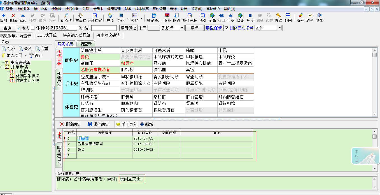Click the 退出 exit icon
The height and width of the screenshot is (195, 380).
320,15
